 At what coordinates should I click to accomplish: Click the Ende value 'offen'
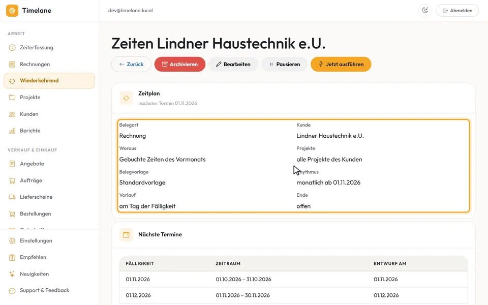[303, 206]
